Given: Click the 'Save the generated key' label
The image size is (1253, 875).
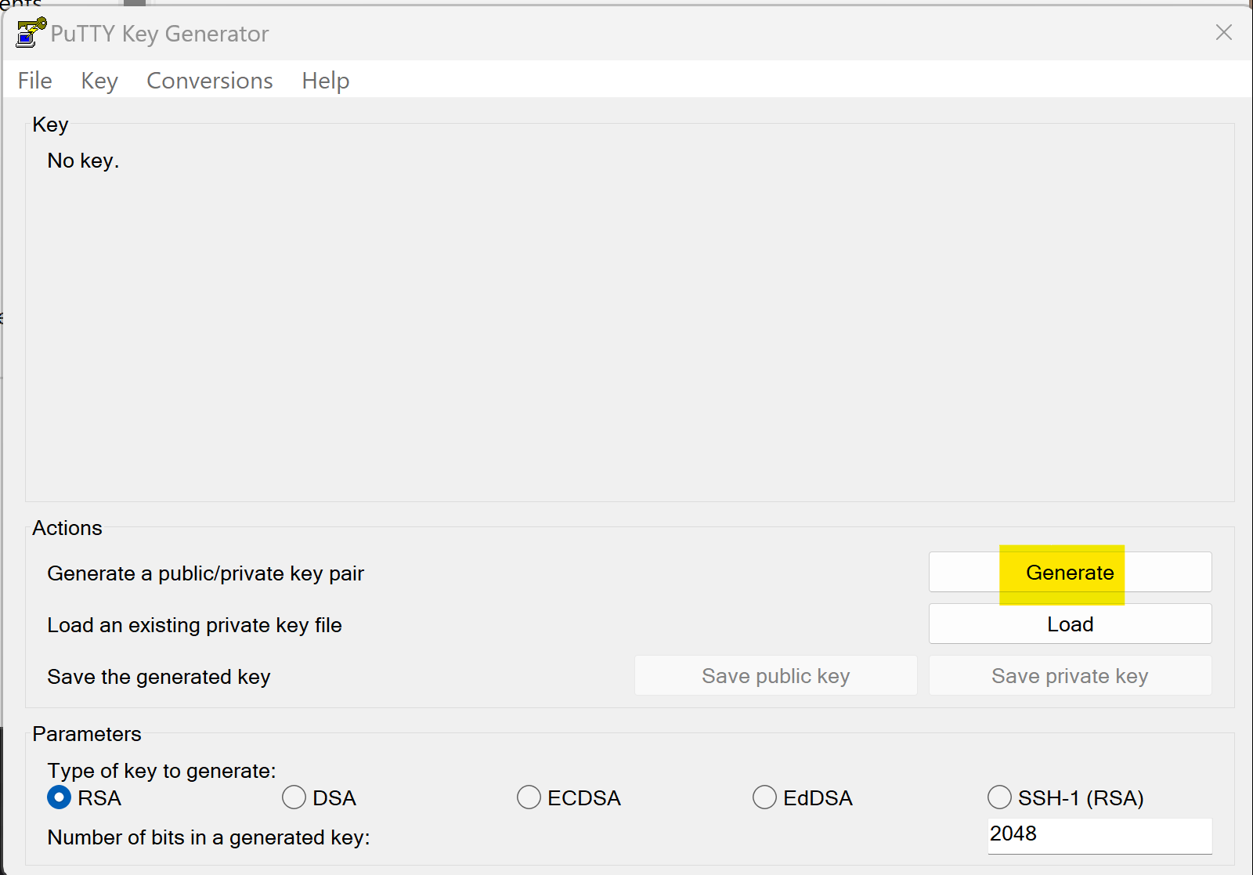Looking at the screenshot, I should coord(158,677).
